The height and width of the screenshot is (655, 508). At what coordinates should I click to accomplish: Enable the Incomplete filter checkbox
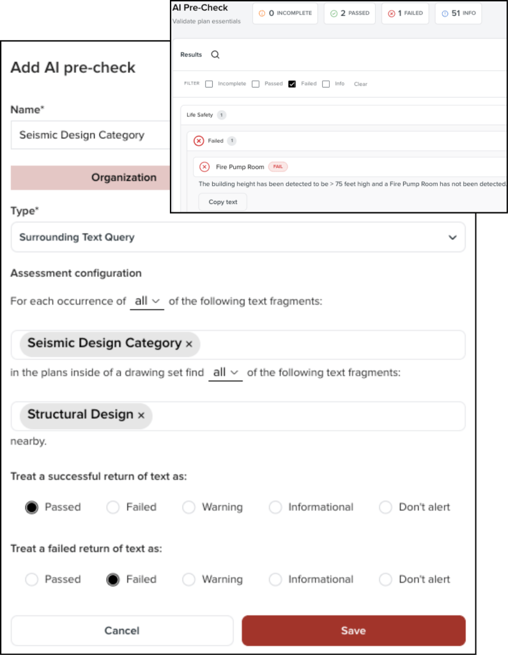[x=209, y=84]
